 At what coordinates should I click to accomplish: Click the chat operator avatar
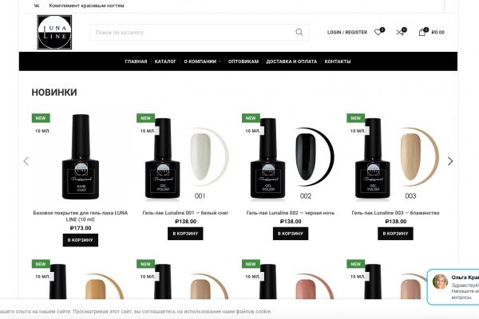(x=440, y=282)
